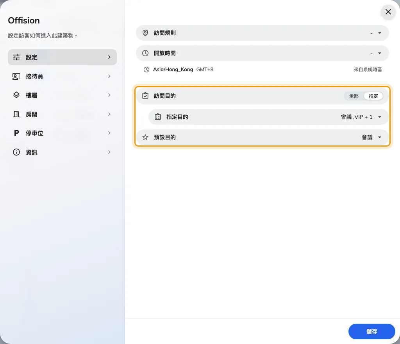Click the 設定訪客如何進入此建築物 description
This screenshot has height=344, width=400.
pyautogui.click(x=43, y=36)
